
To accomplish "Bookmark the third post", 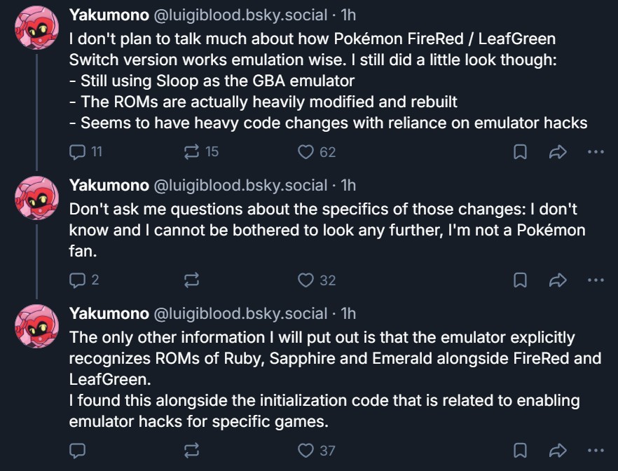I will point(520,451).
